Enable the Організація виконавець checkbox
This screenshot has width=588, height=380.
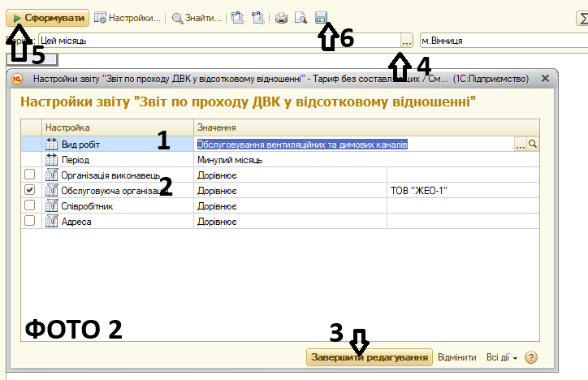click(30, 175)
